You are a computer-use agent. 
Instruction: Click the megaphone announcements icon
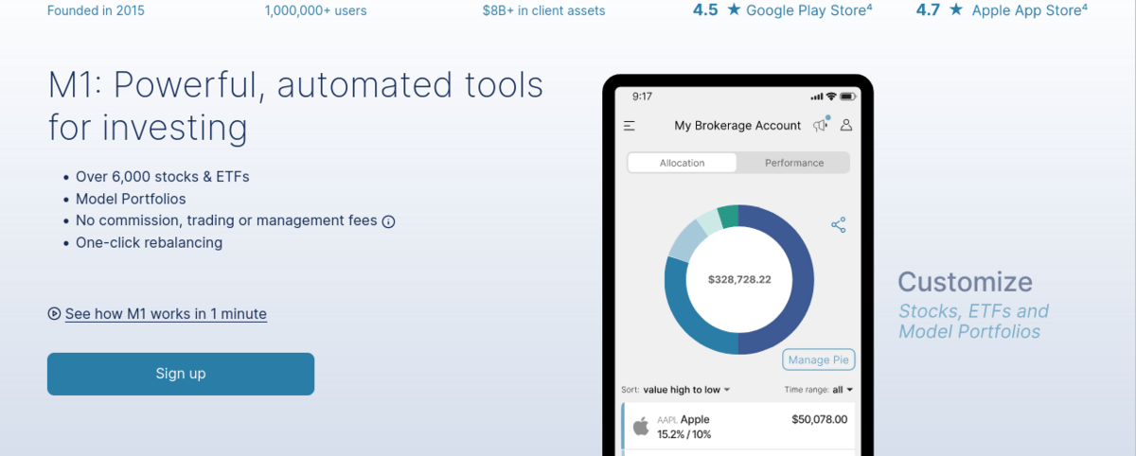pos(821,125)
